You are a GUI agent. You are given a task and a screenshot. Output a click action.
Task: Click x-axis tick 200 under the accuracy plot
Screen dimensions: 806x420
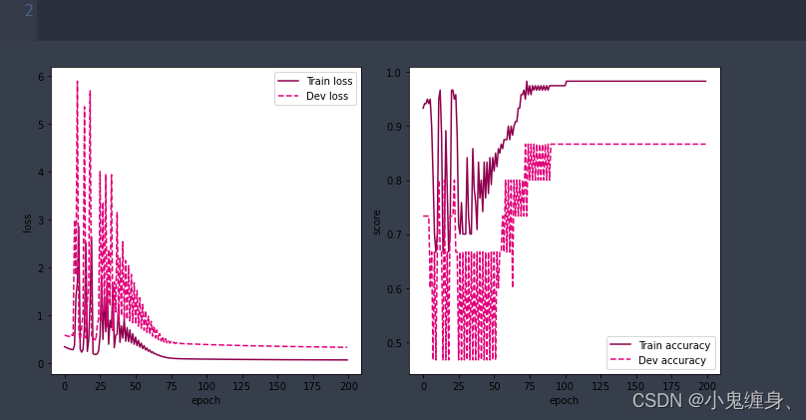707,386
